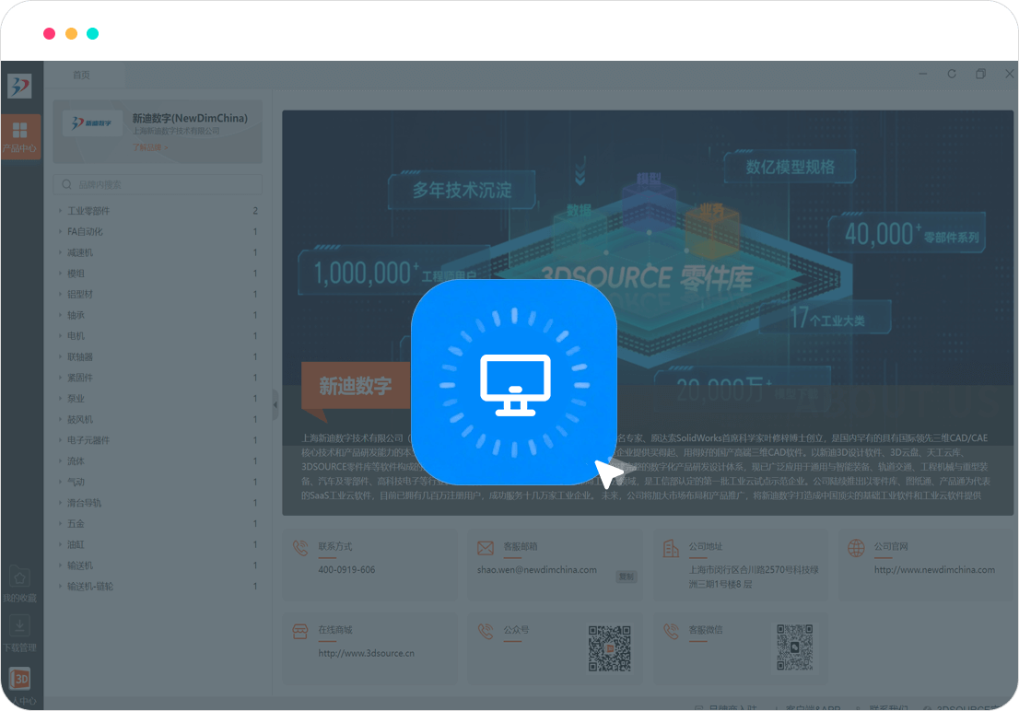Click the phone icon beside 联系方式

point(300,548)
